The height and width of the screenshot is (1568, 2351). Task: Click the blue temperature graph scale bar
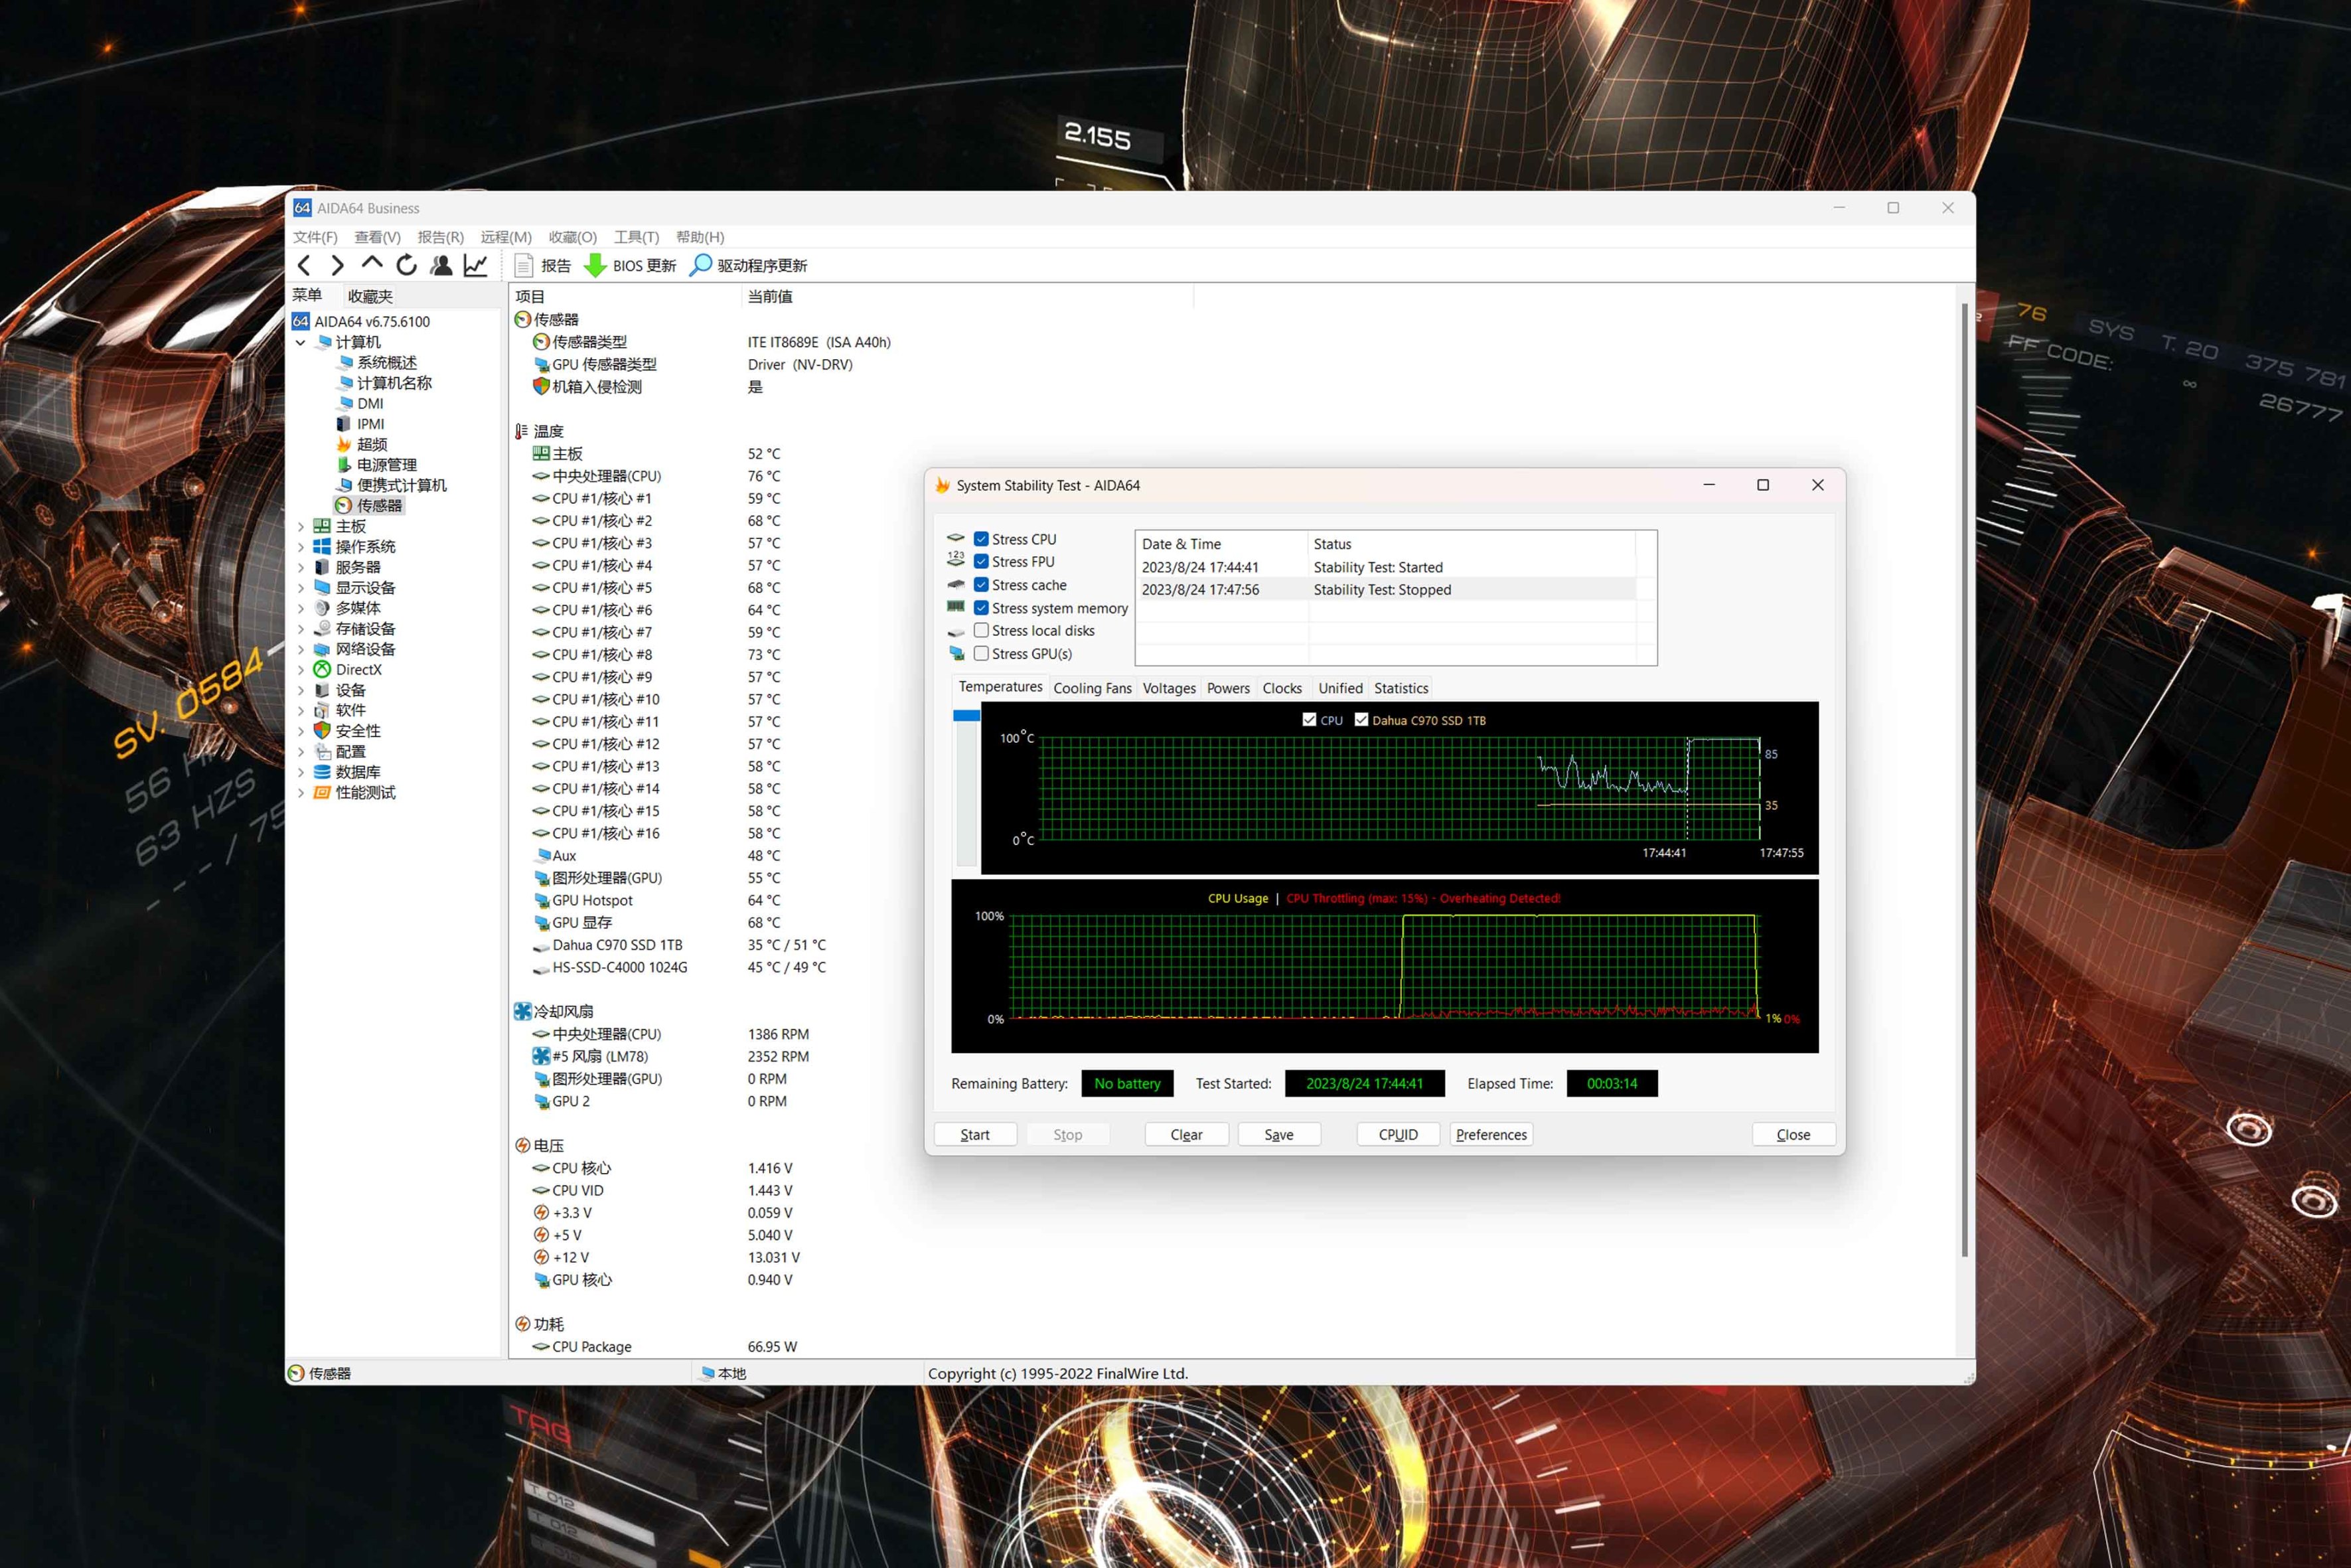[x=966, y=715]
